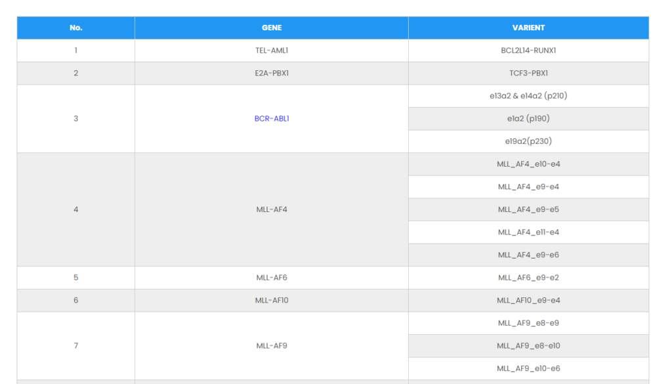Select row number 6 cell
The height and width of the screenshot is (384, 672).
[76, 301]
